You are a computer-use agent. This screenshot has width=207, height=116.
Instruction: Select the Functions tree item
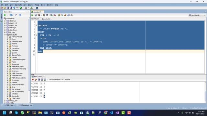click(15, 51)
